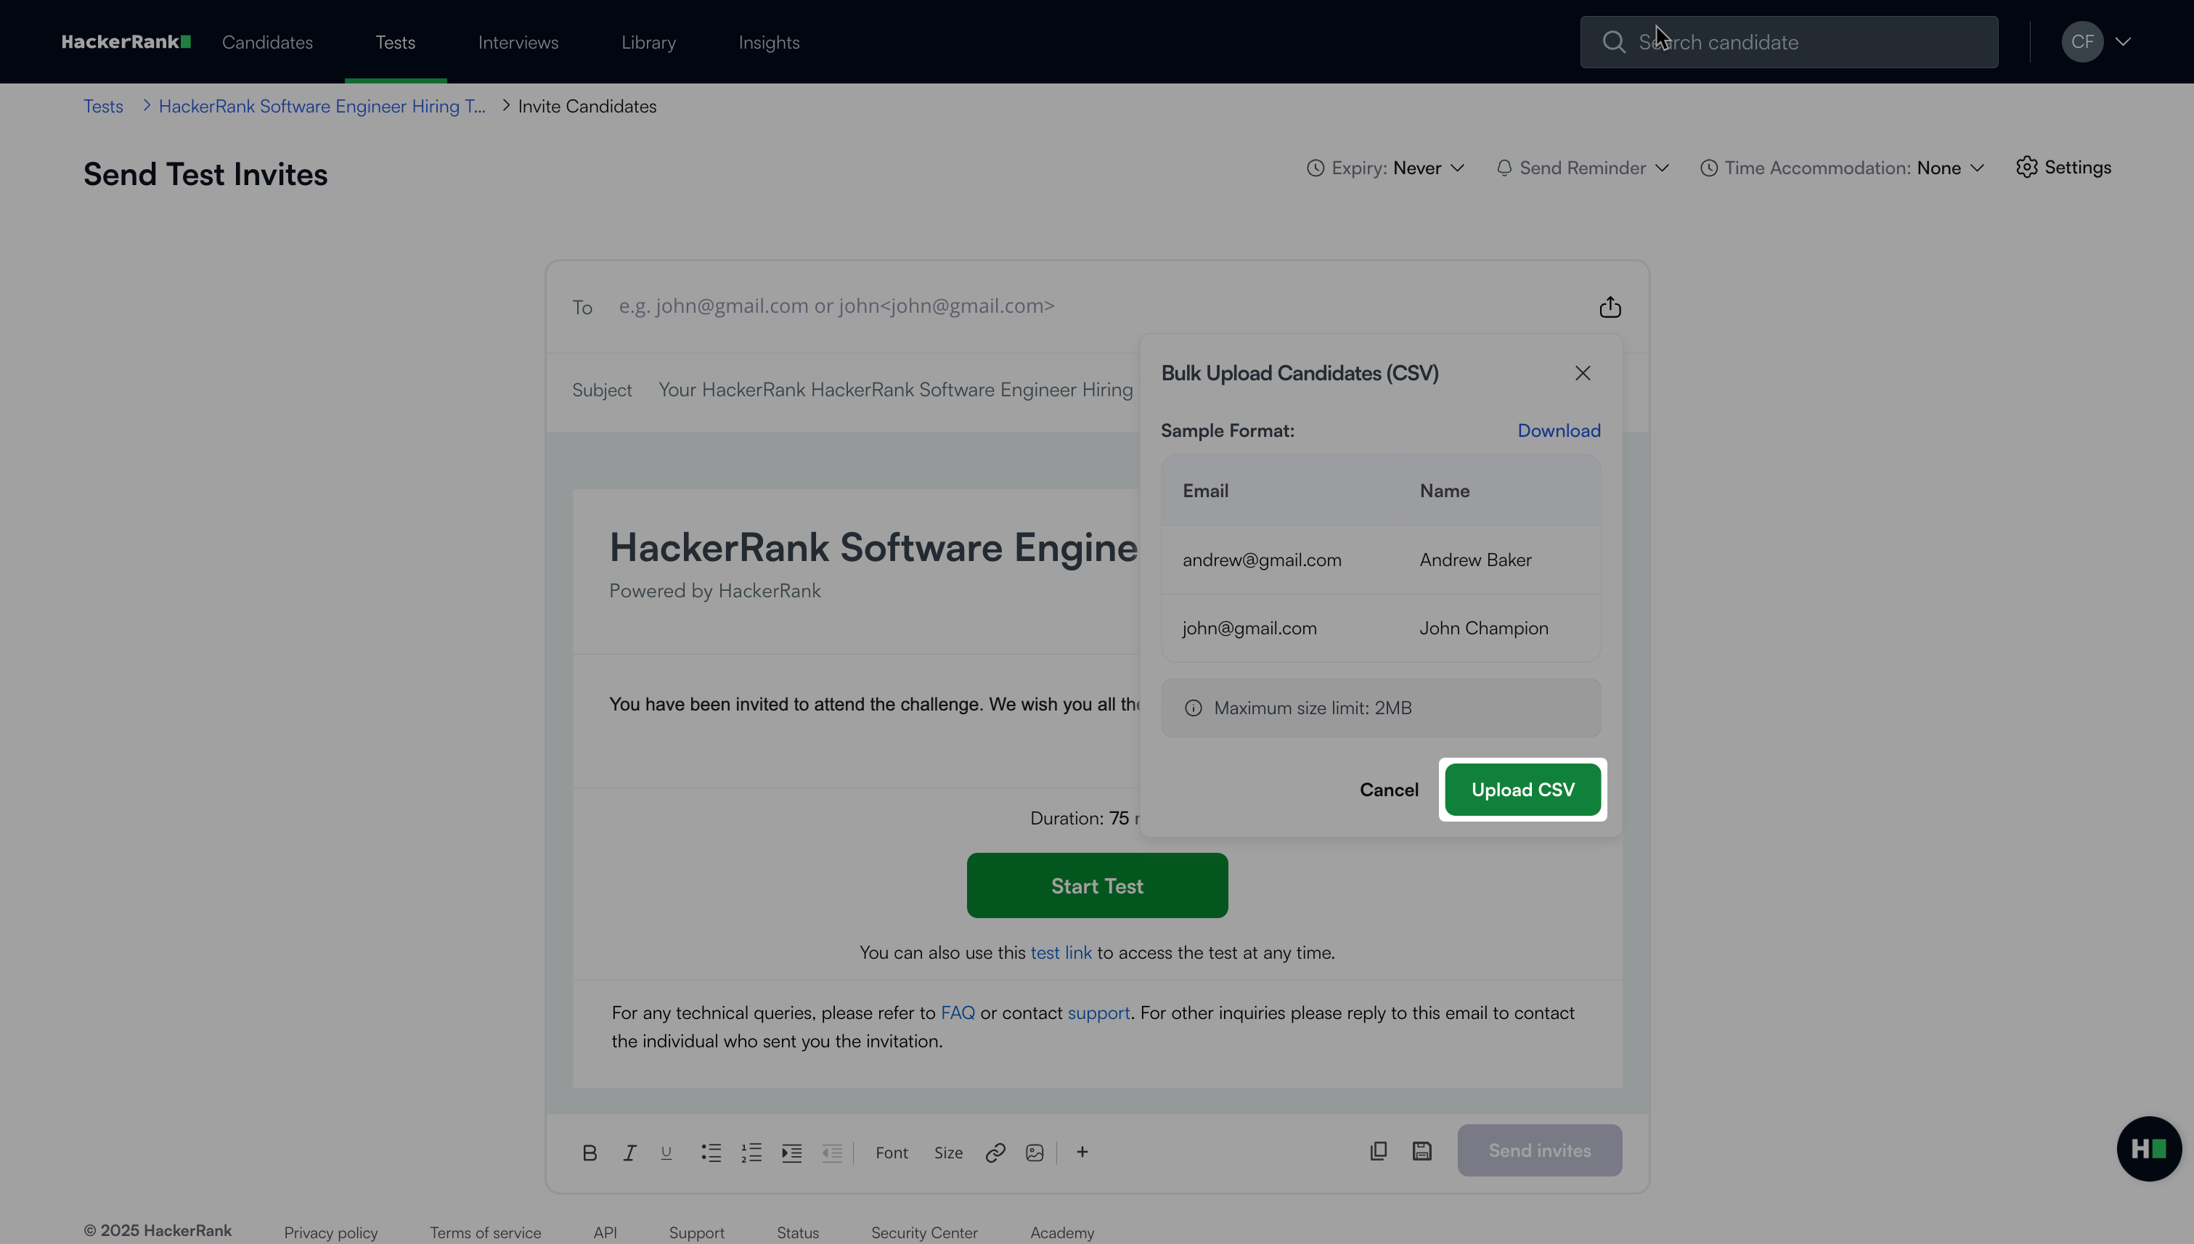Viewport: 2194px width, 1244px height.
Task: Download the sample CSV format
Action: 1558,430
